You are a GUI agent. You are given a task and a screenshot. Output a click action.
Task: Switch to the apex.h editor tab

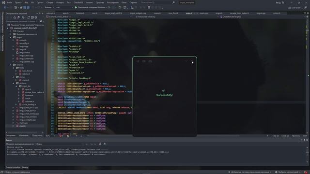pos(65,13)
